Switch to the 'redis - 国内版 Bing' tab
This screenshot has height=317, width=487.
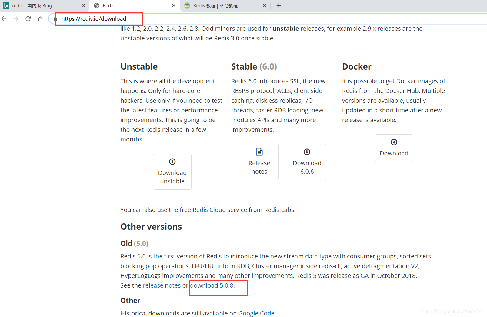(45, 6)
